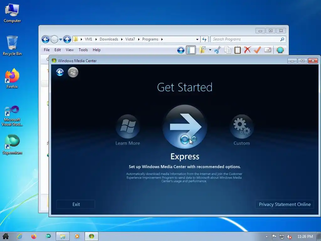321x241 pixels.
Task: Select Vista7 in the address breadcrumb
Action: click(x=130, y=39)
